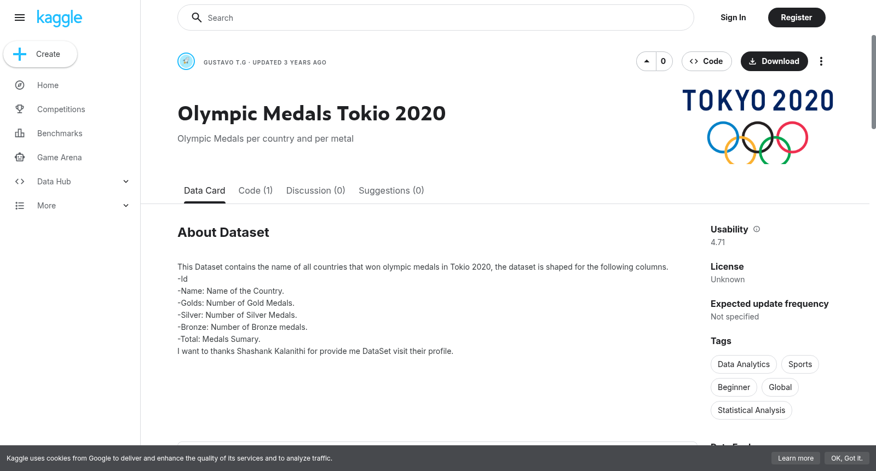
Task: Switch to the Discussion (0) tab
Action: pyautogui.click(x=316, y=190)
